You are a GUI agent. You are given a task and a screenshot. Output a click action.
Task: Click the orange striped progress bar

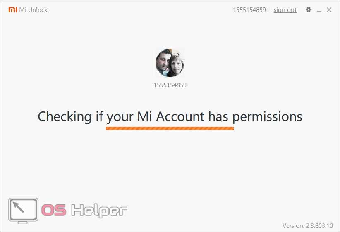[170, 128]
